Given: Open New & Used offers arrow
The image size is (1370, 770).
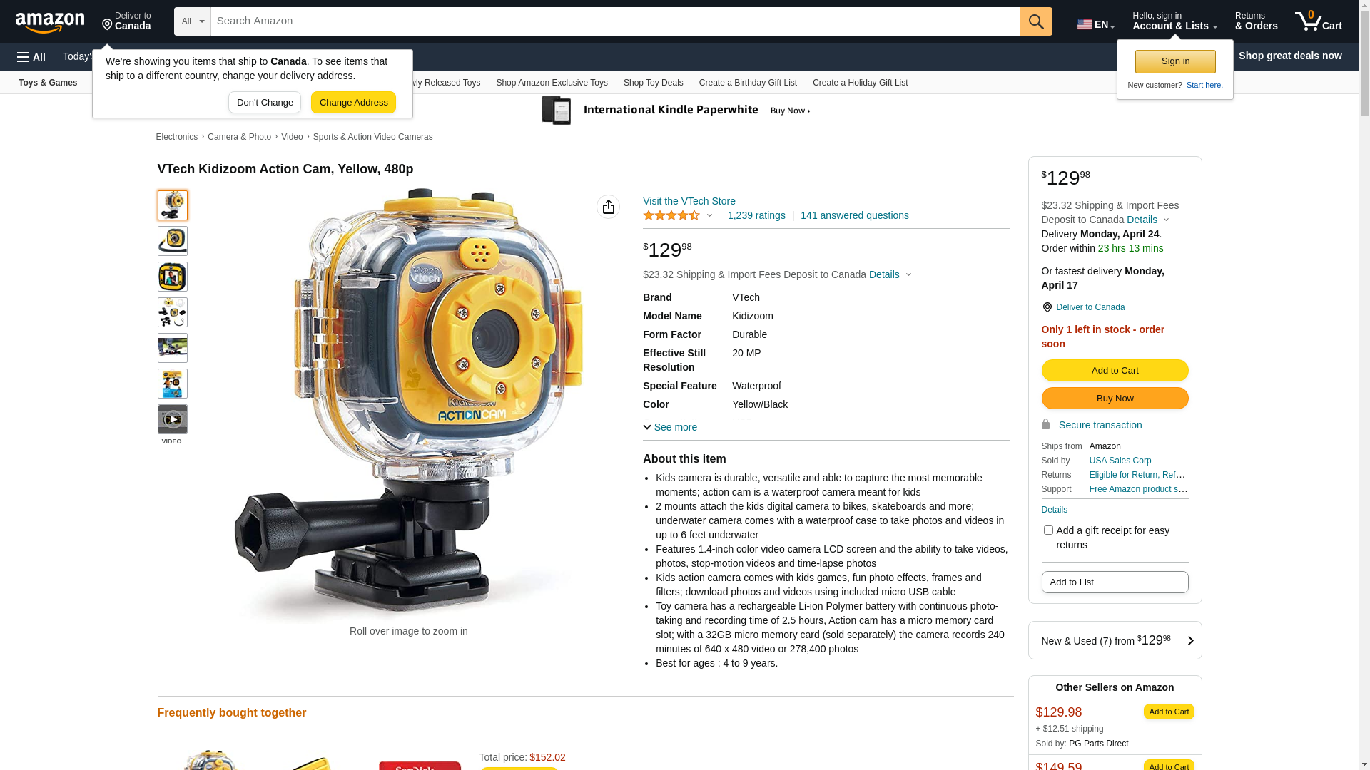Looking at the screenshot, I should pos(1190,640).
